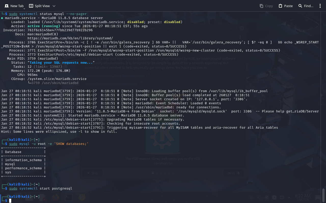Image resolution: width=326 pixels, height=203 pixels.
Task: Click the information_schema row in database table
Action: pos(23,160)
